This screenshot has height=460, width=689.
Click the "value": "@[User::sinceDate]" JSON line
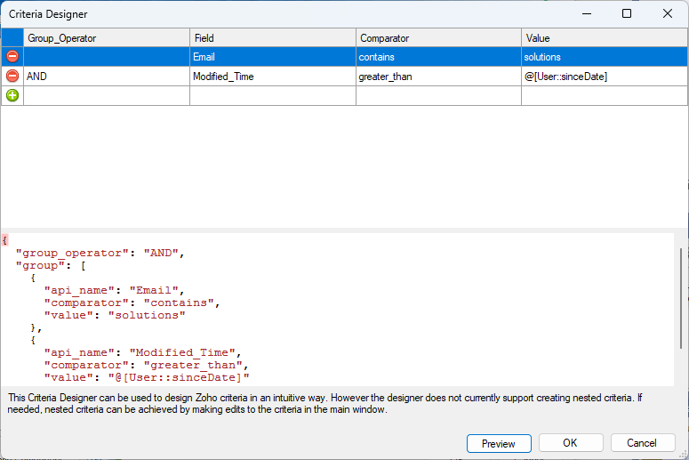click(x=147, y=377)
